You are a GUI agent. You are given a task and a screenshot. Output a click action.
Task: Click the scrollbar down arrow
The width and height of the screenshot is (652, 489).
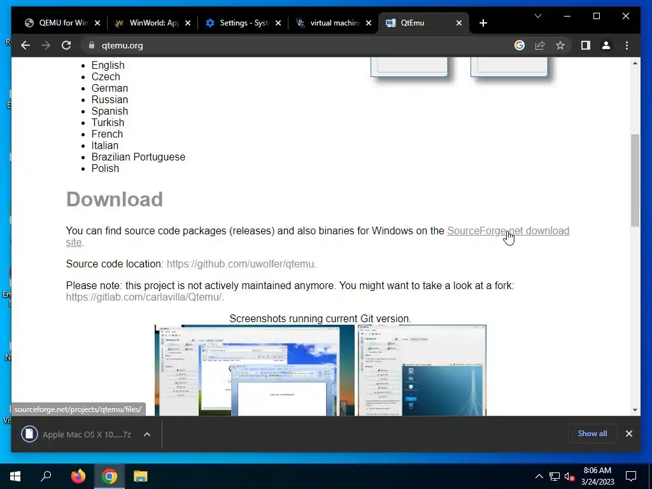(635, 409)
